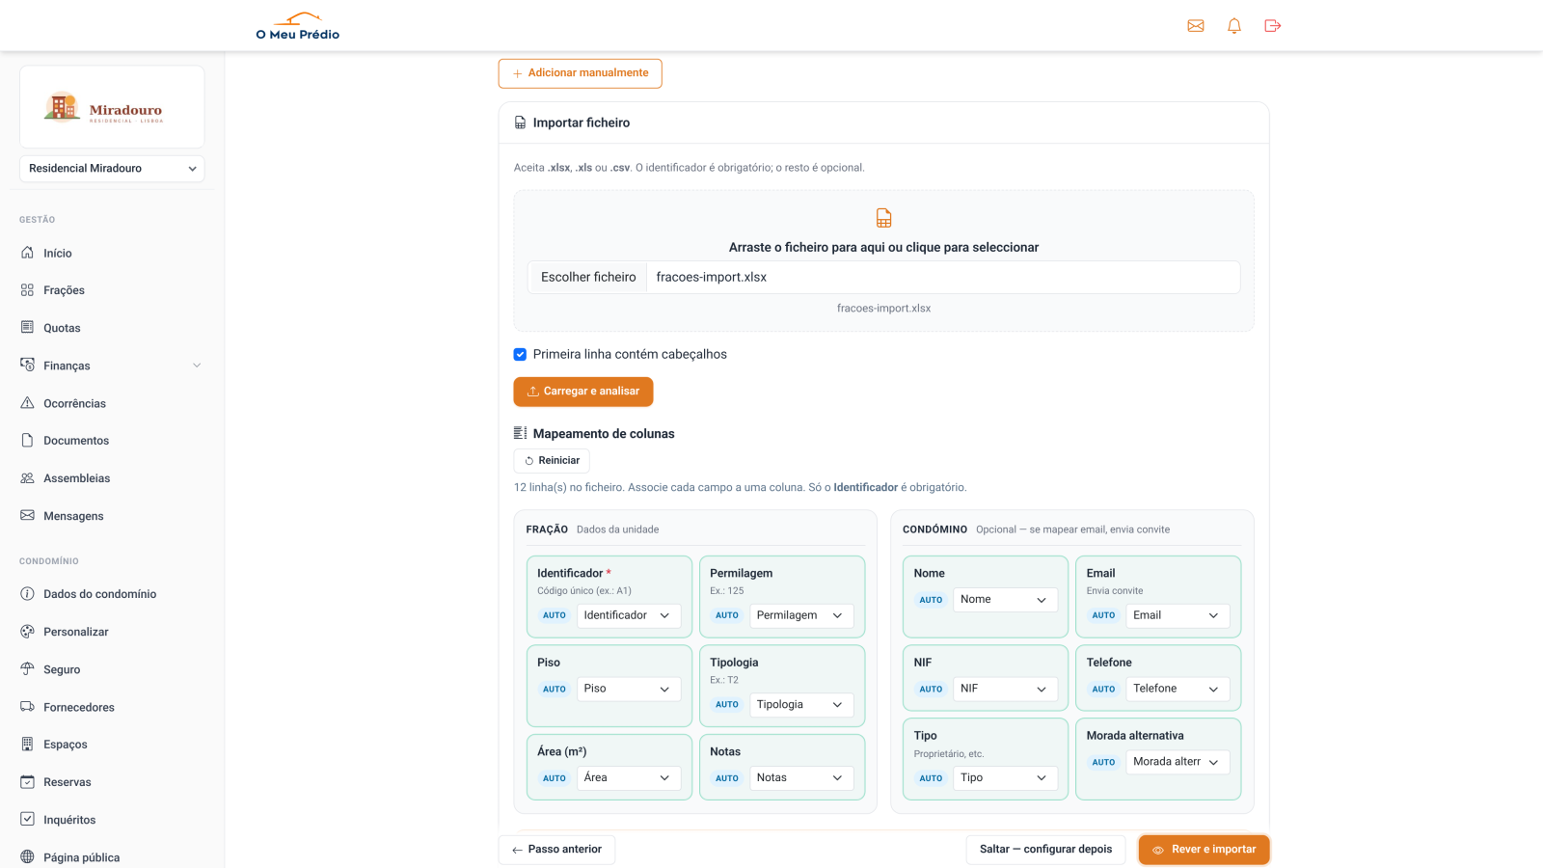Click the Ocorrências warning icon
Screen dimensions: 1543x868
(x=27, y=403)
